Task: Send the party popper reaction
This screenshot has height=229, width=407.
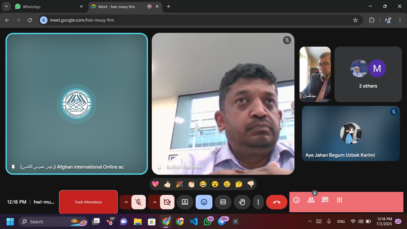Action: (179, 184)
